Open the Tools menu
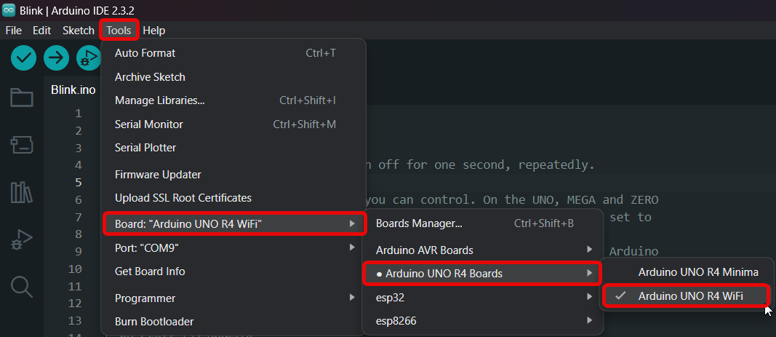 click(x=119, y=31)
